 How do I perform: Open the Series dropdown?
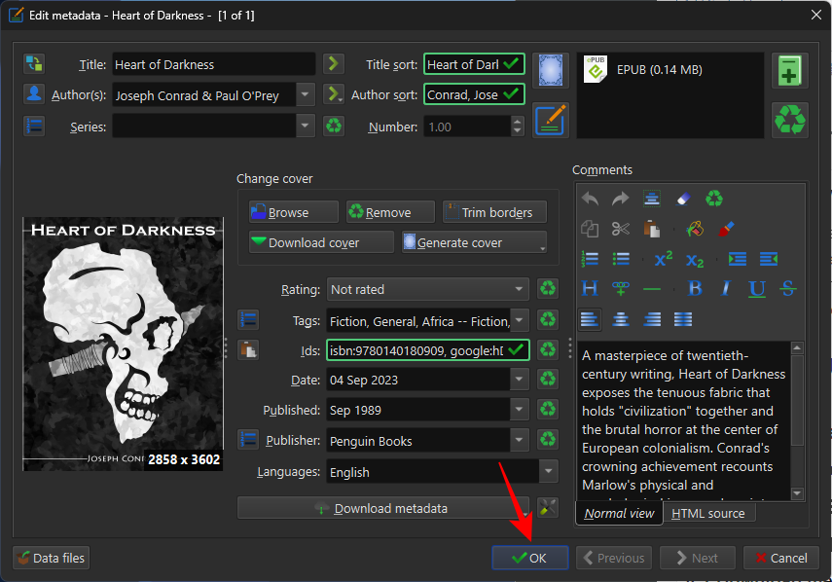[x=306, y=127]
